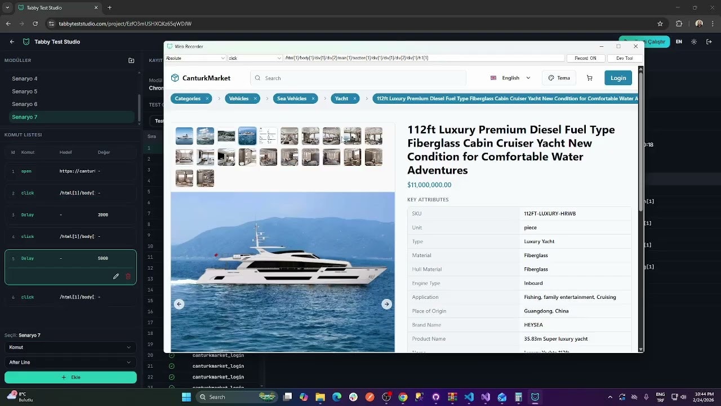Bookmark this page with the star icon
The width and height of the screenshot is (721, 406).
[x=660, y=24]
